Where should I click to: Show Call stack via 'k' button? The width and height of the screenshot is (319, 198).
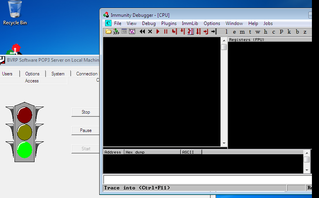289,32
